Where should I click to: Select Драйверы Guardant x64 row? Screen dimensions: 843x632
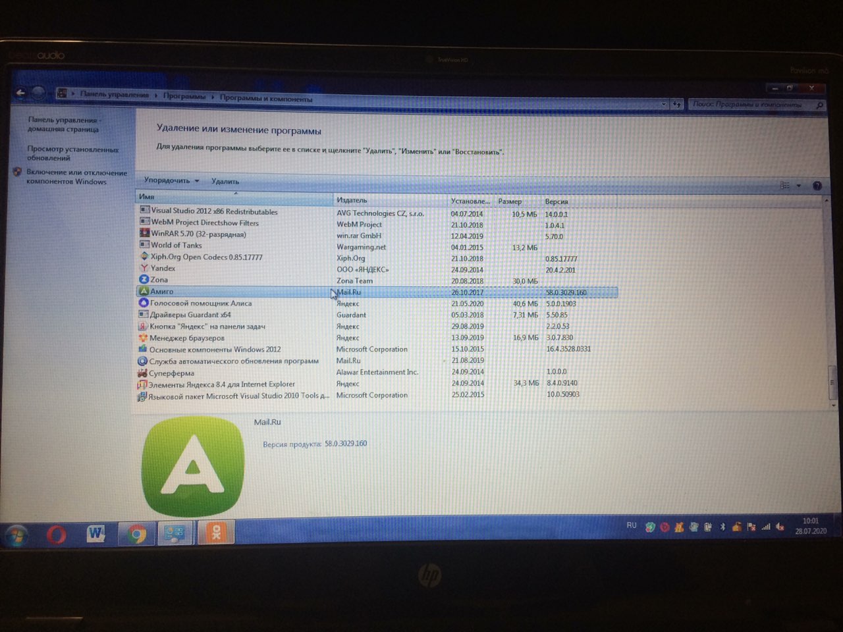coord(377,315)
